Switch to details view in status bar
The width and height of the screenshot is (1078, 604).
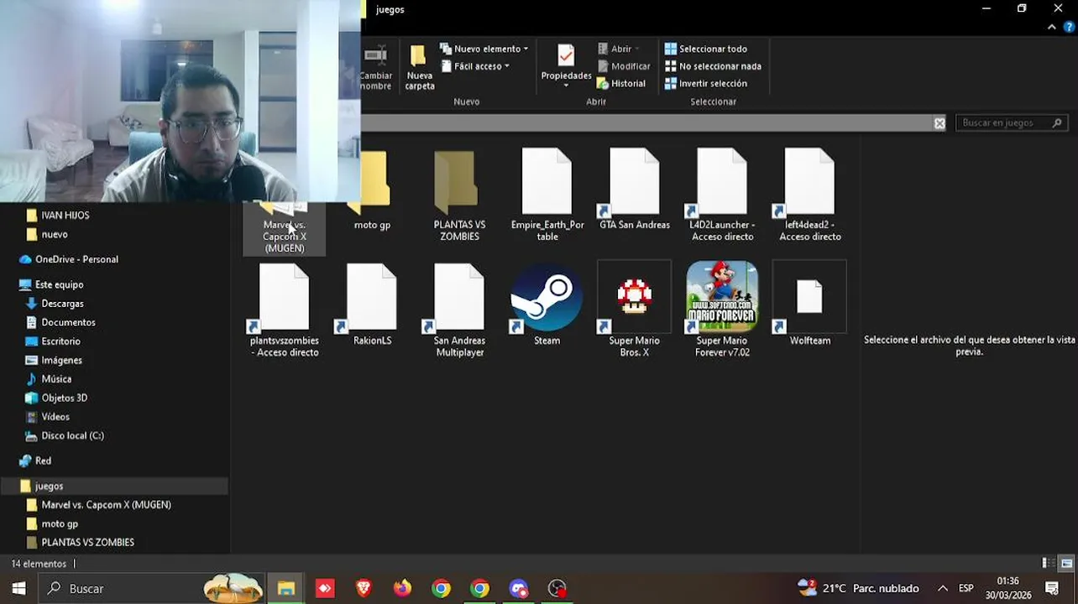pyautogui.click(x=1049, y=564)
